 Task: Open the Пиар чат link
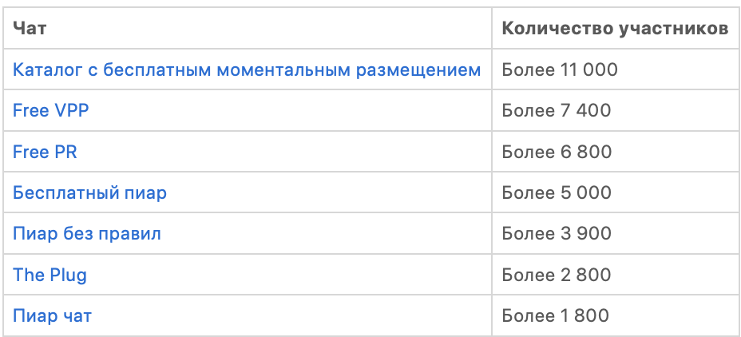coord(52,316)
